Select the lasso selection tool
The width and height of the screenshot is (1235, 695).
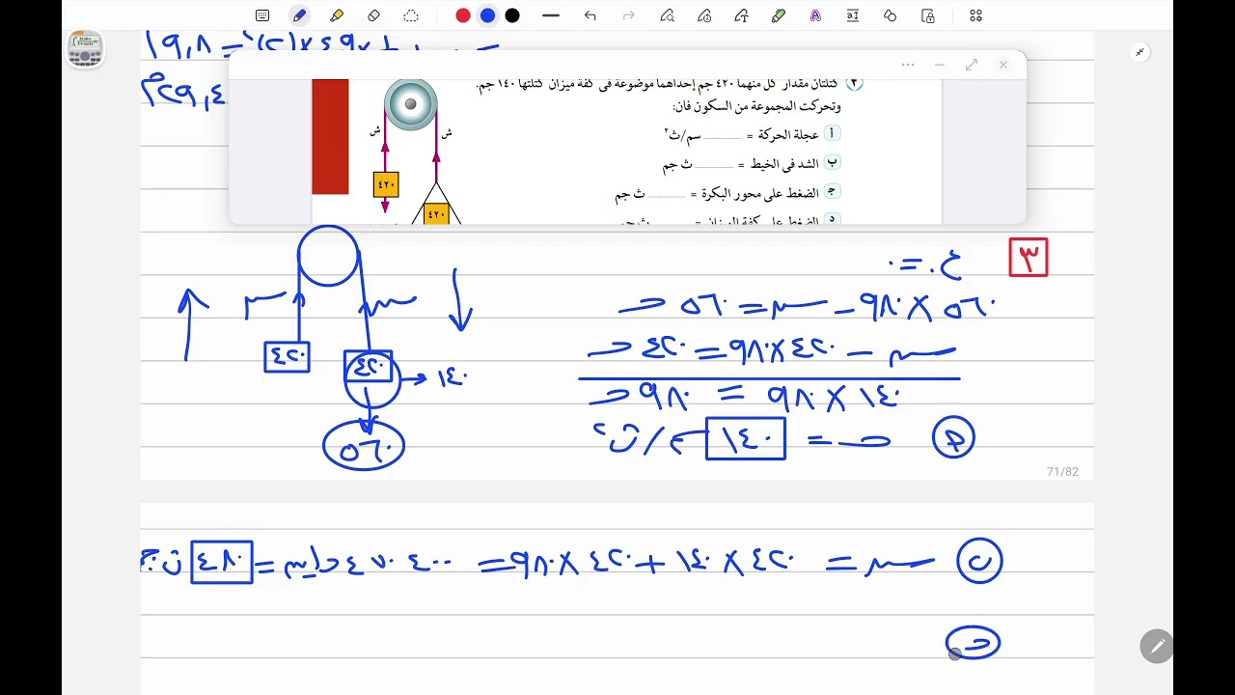411,15
